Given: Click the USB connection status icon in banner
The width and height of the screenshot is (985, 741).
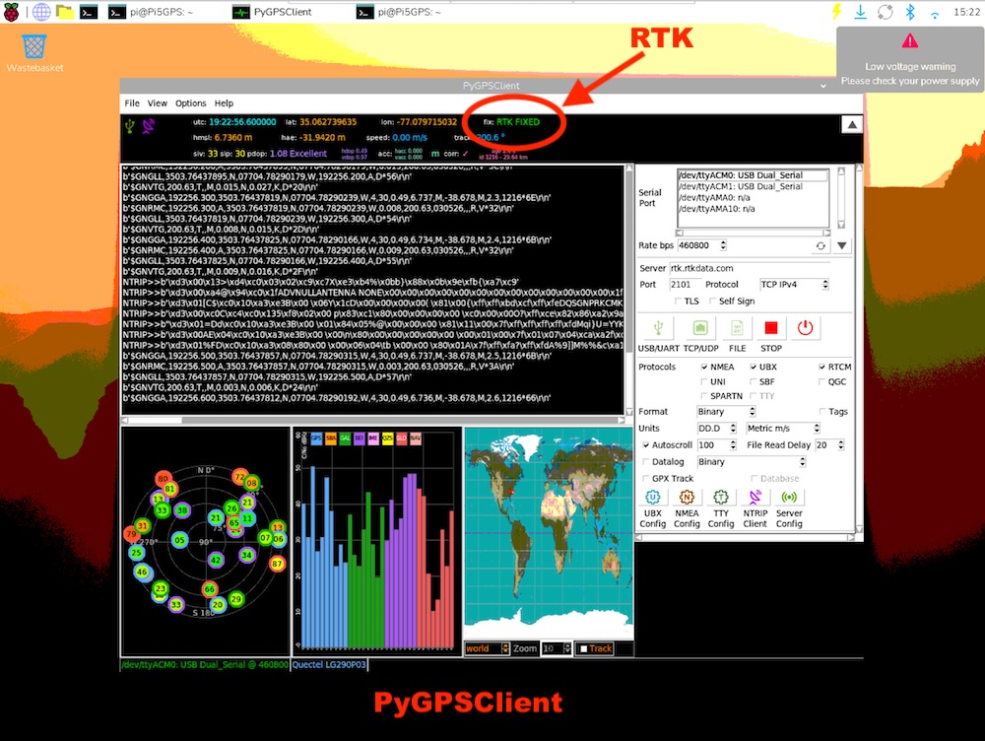Looking at the screenshot, I should [x=129, y=126].
